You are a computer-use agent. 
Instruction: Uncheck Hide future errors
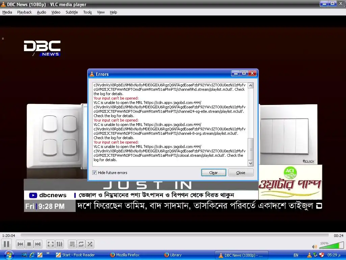[x=95, y=172]
